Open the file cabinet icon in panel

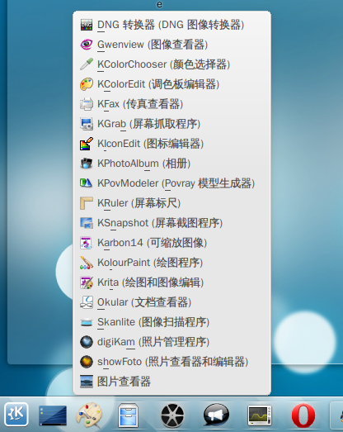pos(128,415)
